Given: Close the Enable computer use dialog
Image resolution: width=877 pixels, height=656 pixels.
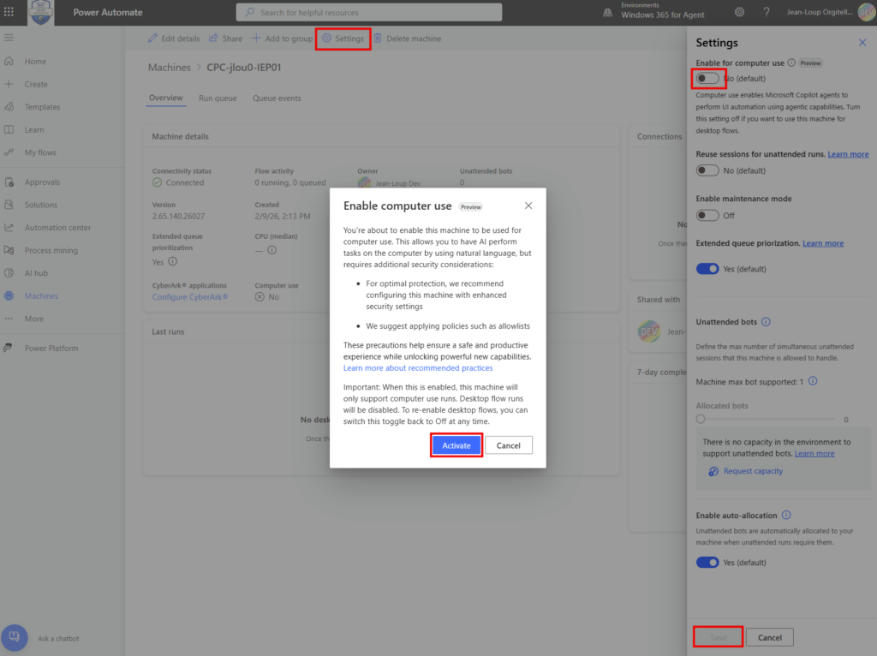Looking at the screenshot, I should (x=528, y=206).
